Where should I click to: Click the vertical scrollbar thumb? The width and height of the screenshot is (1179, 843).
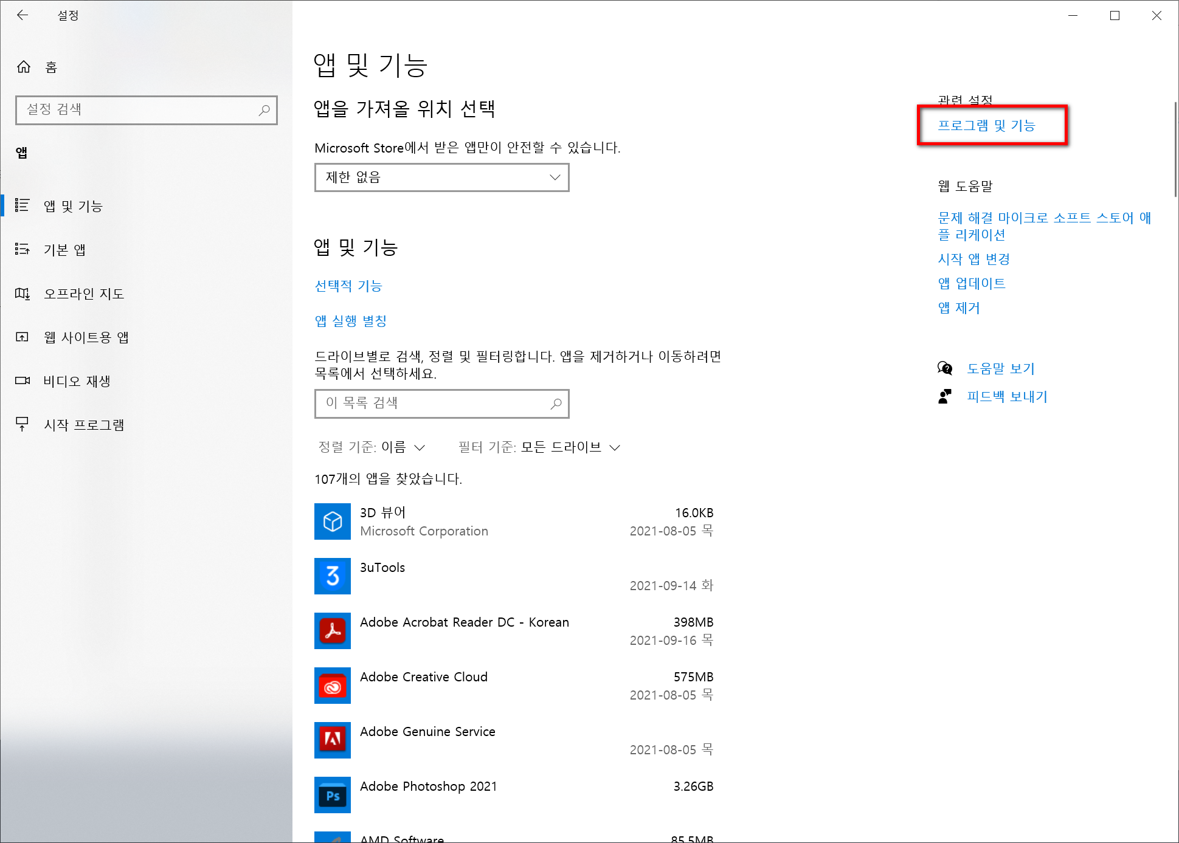coord(1175,150)
